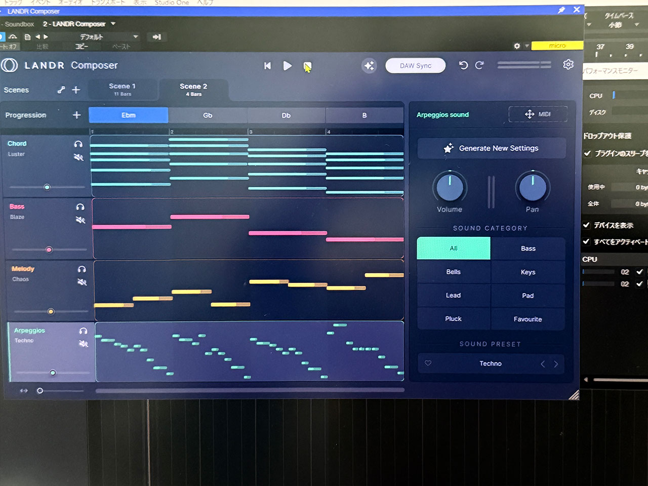This screenshot has width=648, height=486.
Task: Add a chord to the Progression
Action: pyautogui.click(x=76, y=115)
